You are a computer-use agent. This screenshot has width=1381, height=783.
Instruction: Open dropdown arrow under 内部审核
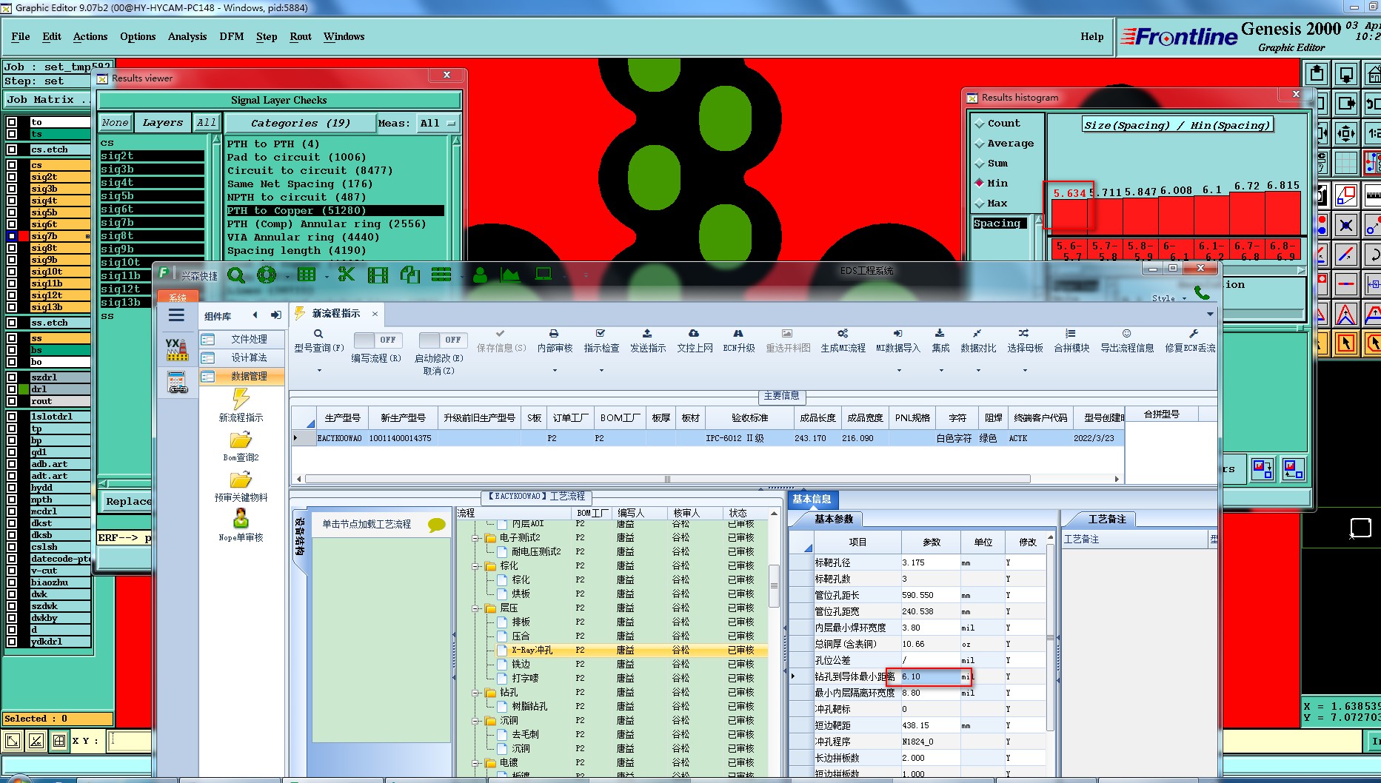point(555,370)
